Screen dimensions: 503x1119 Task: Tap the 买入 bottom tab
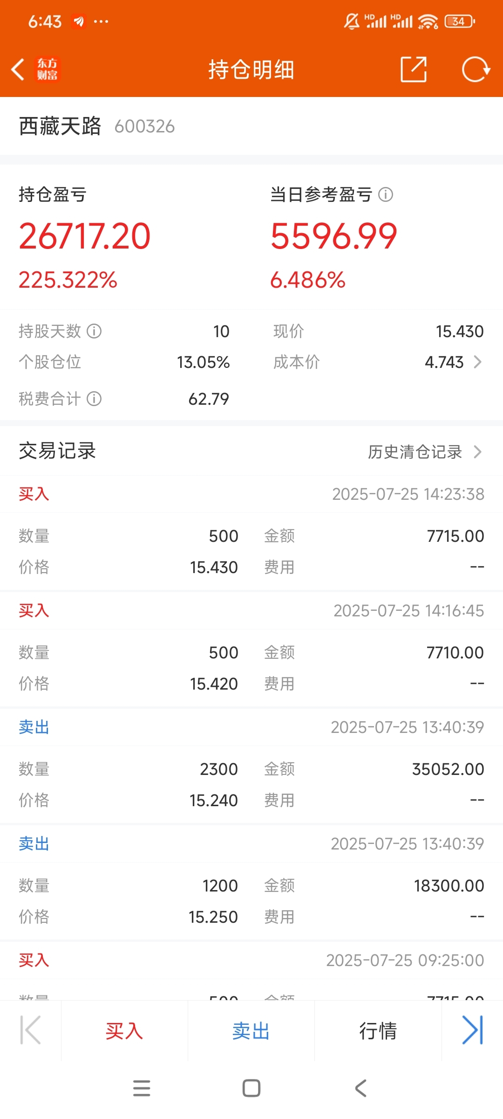(124, 1031)
